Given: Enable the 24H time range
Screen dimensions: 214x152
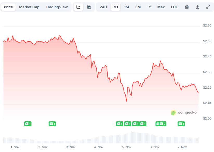Looking at the screenshot, I should click(x=103, y=7).
